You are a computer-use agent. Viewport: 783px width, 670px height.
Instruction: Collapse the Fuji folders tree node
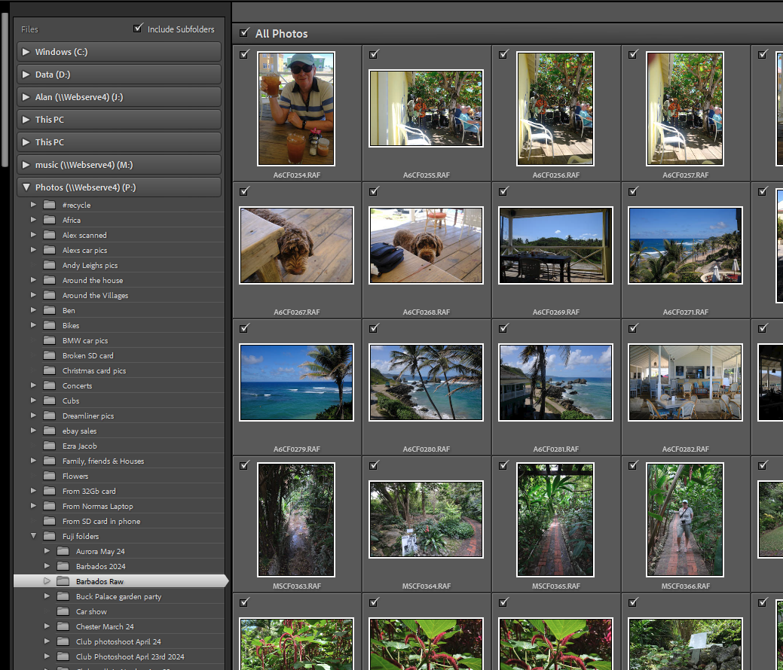pyautogui.click(x=33, y=536)
